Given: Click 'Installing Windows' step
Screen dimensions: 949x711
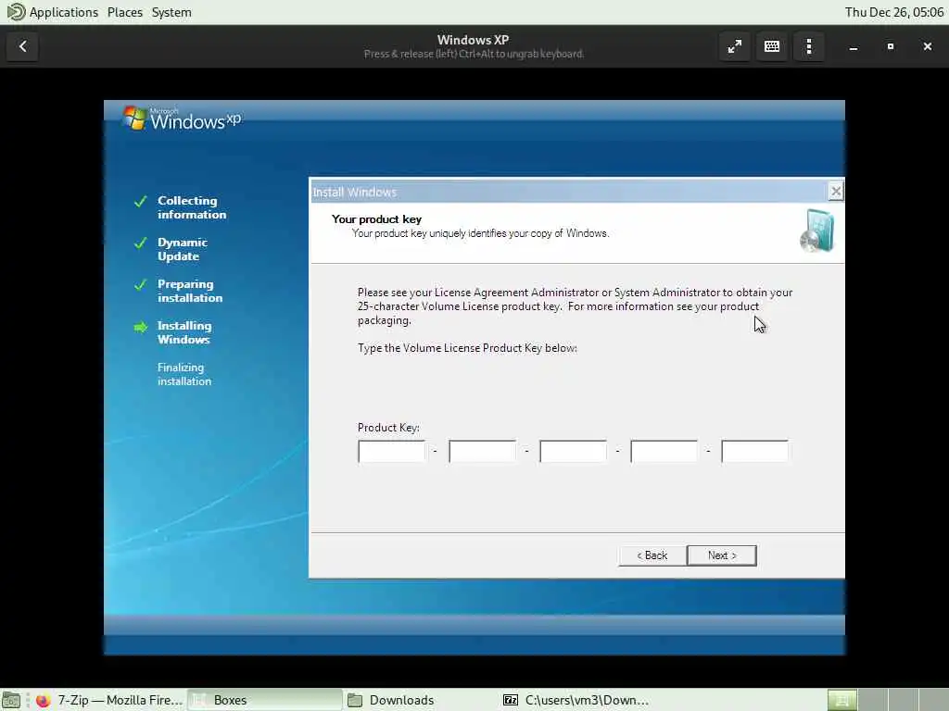Looking at the screenshot, I should click(x=184, y=332).
